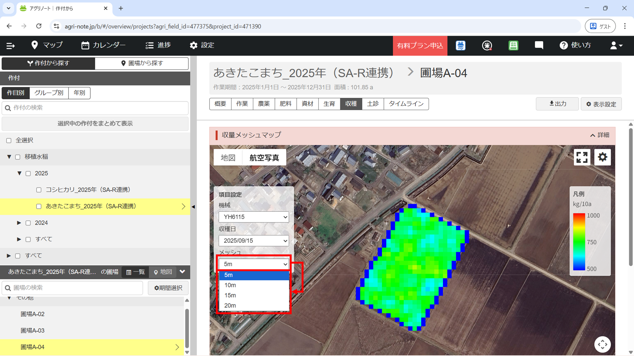Open the hamburger sidebar menu icon
Viewport: 634px width, 356px height.
(10, 46)
